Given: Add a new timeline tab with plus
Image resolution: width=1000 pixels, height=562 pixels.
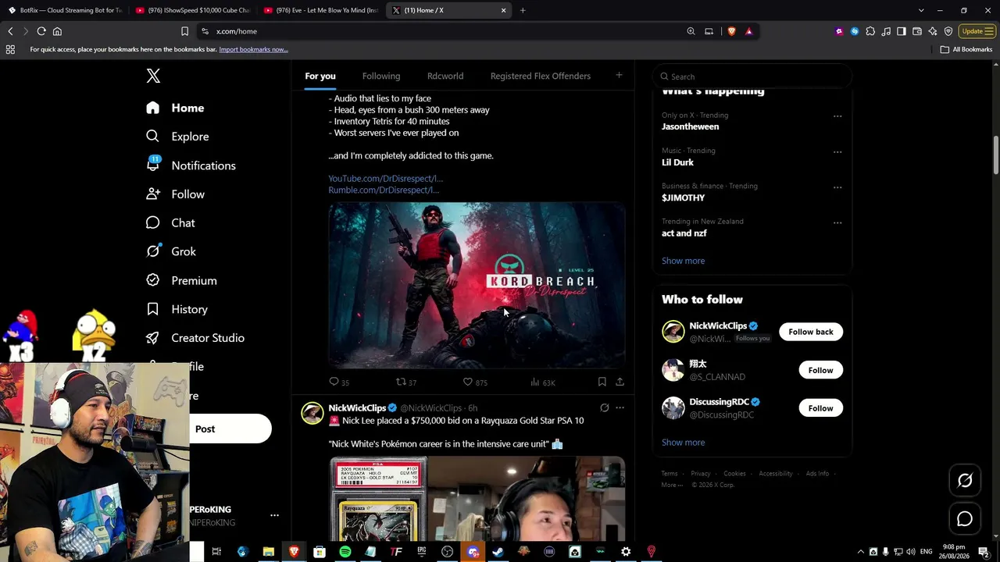Looking at the screenshot, I should click(x=619, y=76).
